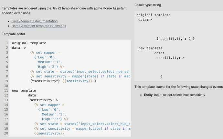The image size is (223, 139).
Task: Click the 'Result type: string' label
Action: point(148,5)
